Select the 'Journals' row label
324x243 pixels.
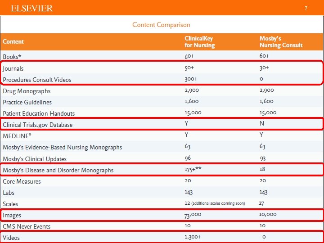[x=13, y=68]
